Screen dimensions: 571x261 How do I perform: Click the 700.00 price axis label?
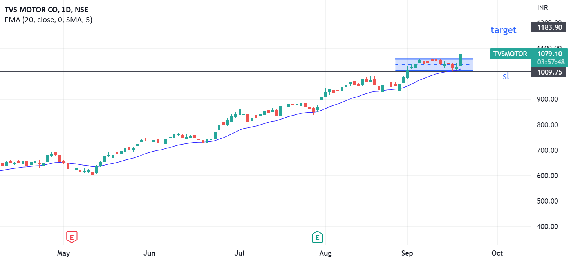point(547,150)
